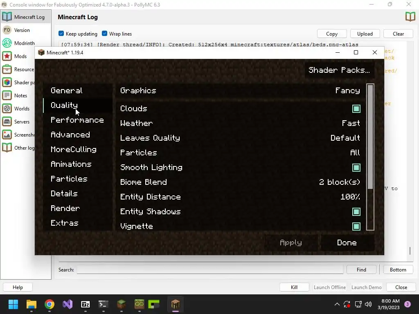Open the Animations settings tab
The image size is (419, 314).
coord(78,164)
